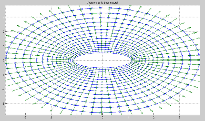Click the x-axis tick label 0

pyautogui.click(x=102, y=117)
